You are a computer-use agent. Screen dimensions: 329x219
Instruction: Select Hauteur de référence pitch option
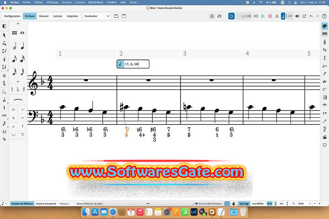pos(22,203)
